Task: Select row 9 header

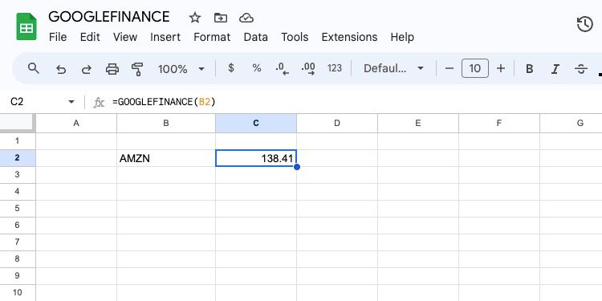Action: point(18,276)
